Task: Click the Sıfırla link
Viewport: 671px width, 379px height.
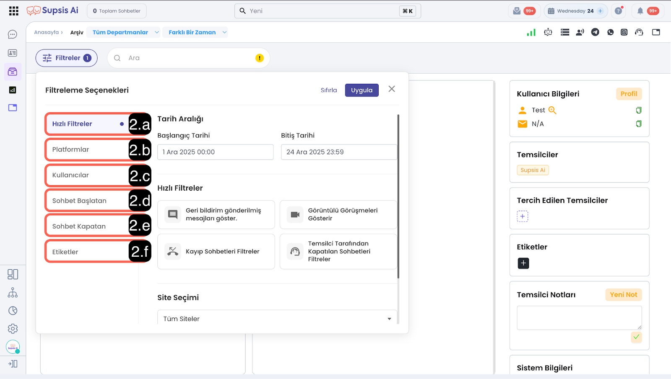Action: tap(329, 90)
